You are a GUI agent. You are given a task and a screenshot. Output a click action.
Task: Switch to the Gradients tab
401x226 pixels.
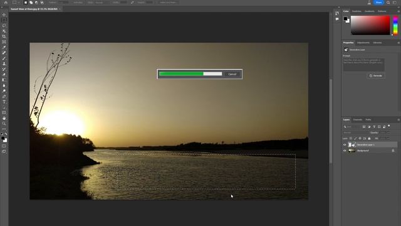click(370, 11)
